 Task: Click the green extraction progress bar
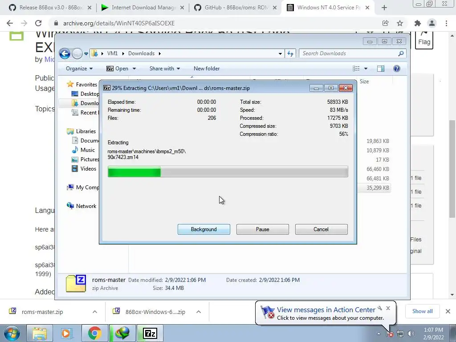228,171
